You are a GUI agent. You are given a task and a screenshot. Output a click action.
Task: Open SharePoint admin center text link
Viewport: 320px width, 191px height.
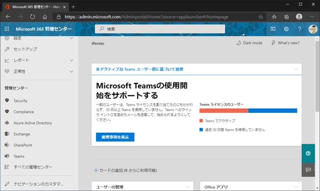pos(23,145)
